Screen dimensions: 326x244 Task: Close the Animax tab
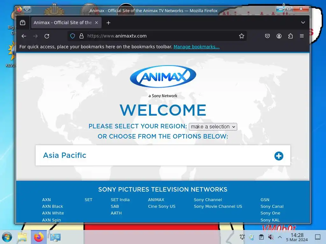[96, 23]
